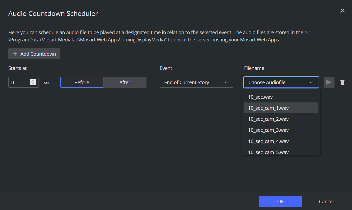The image size is (352, 210).
Task: Click the play preview button for the audio file
Action: click(x=329, y=82)
